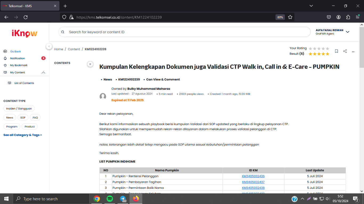Open a new browser tab
The width and height of the screenshot is (364, 204).
click(65, 6)
